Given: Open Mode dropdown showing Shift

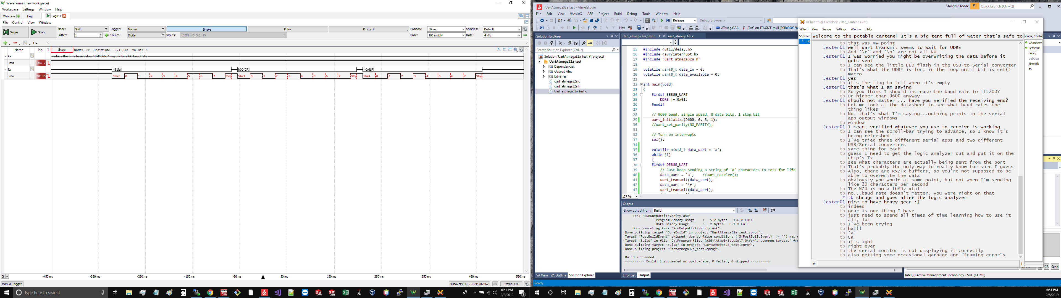Looking at the screenshot, I should [x=91, y=29].
